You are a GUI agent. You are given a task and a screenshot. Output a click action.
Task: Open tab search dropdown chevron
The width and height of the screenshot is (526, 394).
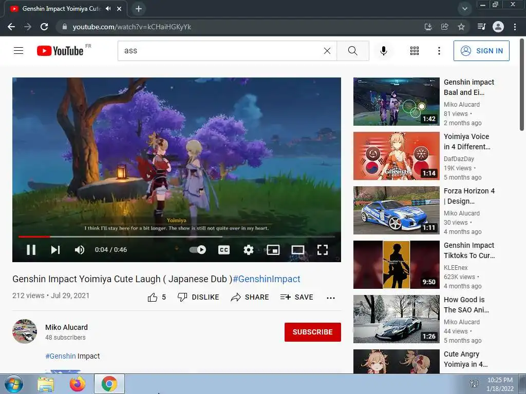464,9
